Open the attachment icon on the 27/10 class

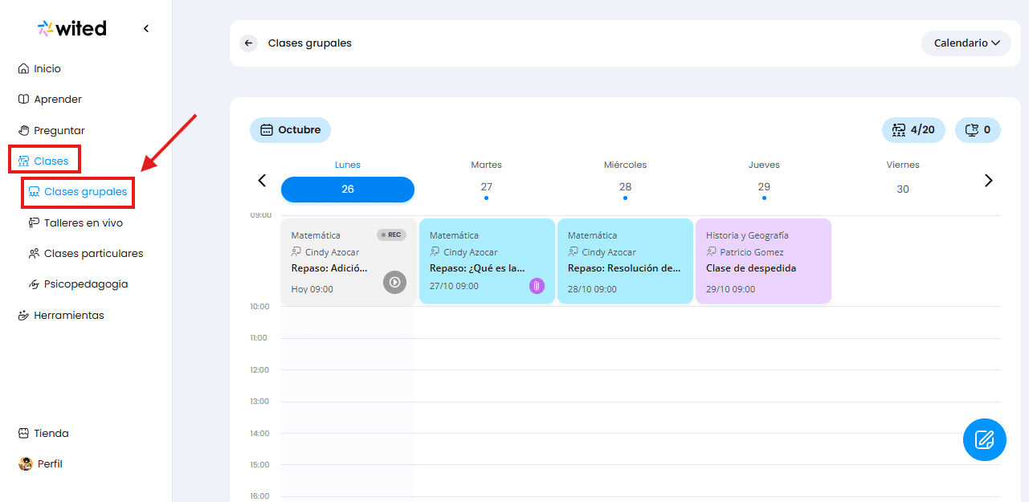pyautogui.click(x=537, y=286)
